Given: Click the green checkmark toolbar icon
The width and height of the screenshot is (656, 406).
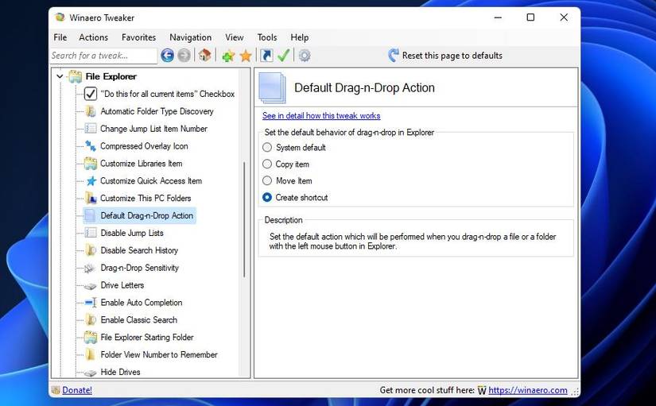Looking at the screenshot, I should [x=284, y=55].
